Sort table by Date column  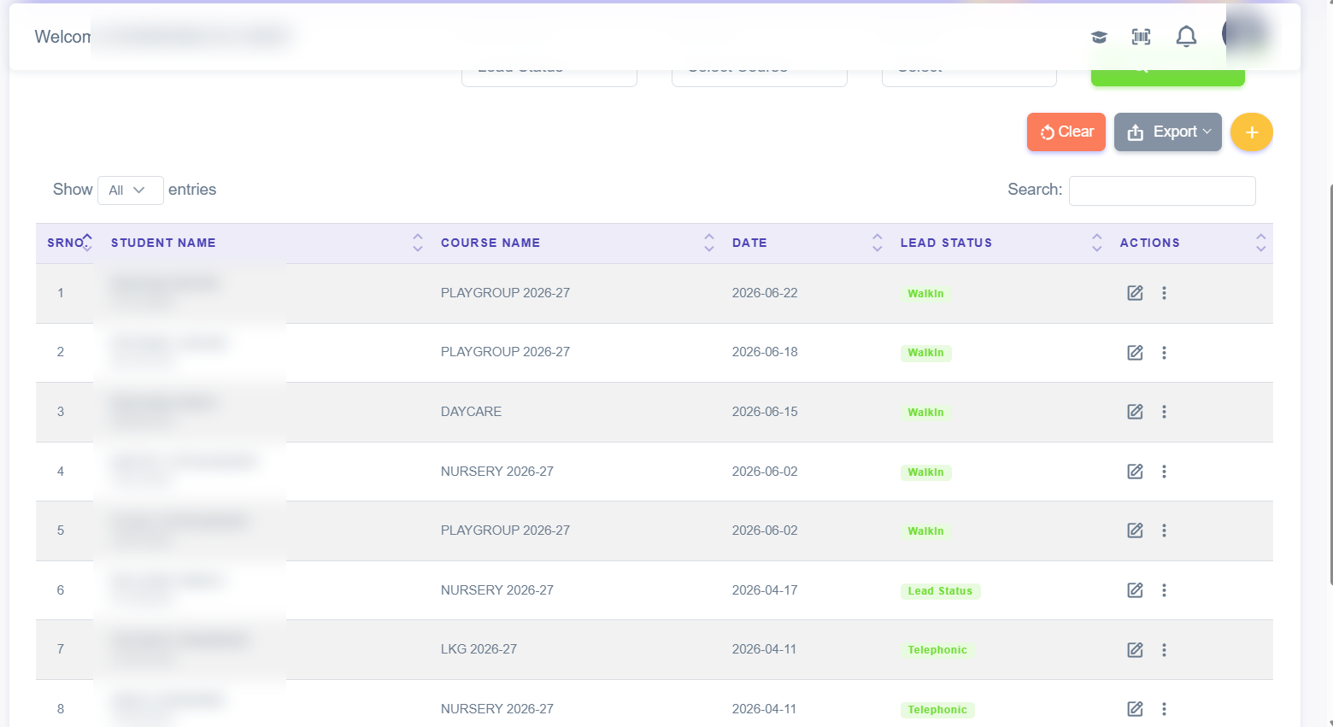pos(804,243)
